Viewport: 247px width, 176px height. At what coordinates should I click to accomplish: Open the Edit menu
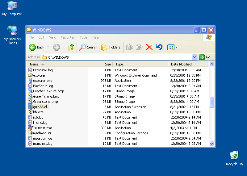click(x=41, y=37)
